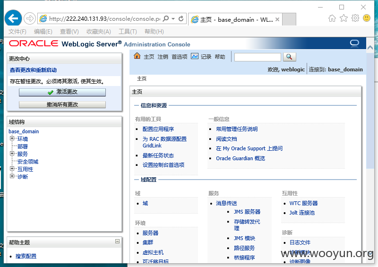Open favorites star icon
The width and height of the screenshot is (378, 267).
[344, 18]
